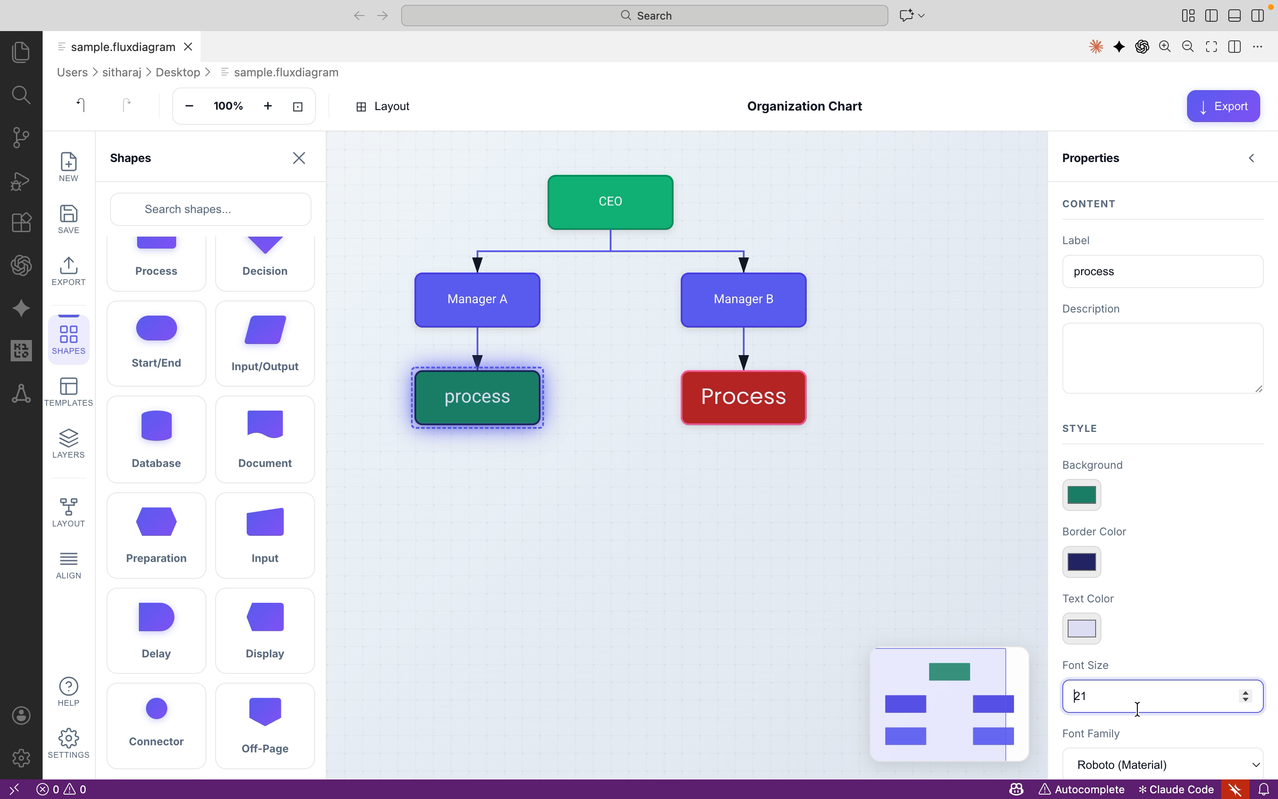This screenshot has width=1278, height=799.
Task: Click the undo arrow in toolbar
Action: (80, 106)
